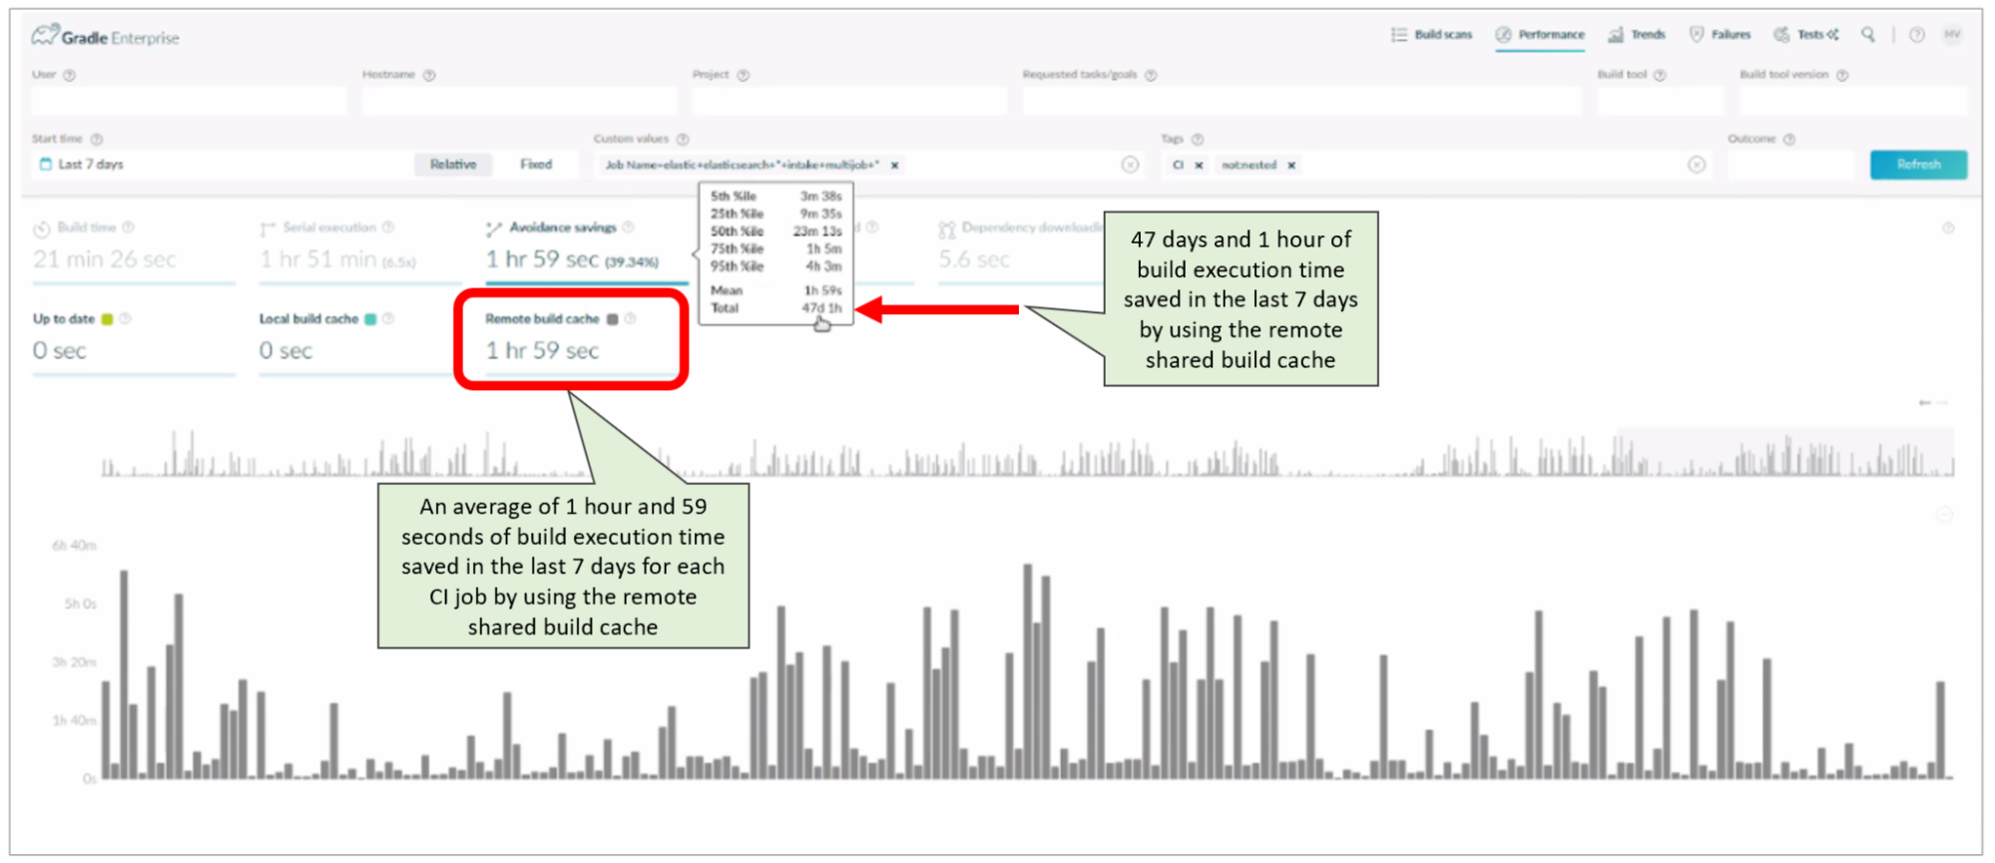This screenshot has height=863, width=1995.
Task: Open help icon beside Build tool label
Action: click(x=1660, y=75)
